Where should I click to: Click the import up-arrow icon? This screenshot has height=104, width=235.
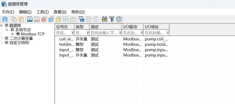tap(65, 19)
